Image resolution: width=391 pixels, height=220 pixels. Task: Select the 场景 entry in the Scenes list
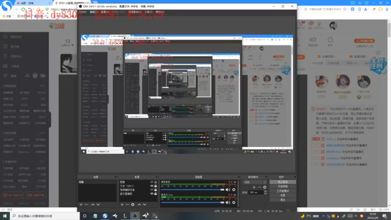point(97,182)
